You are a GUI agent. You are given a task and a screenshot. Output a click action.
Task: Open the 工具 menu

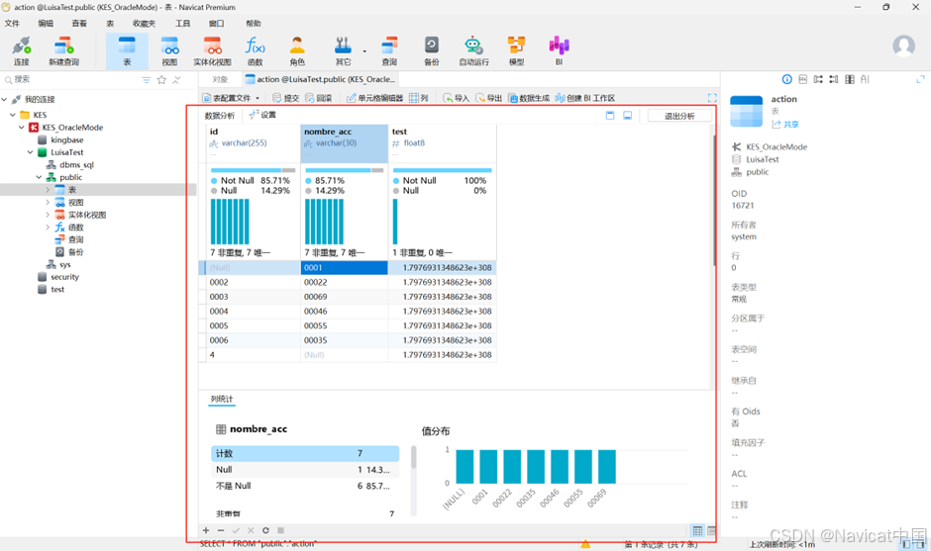pyautogui.click(x=183, y=23)
